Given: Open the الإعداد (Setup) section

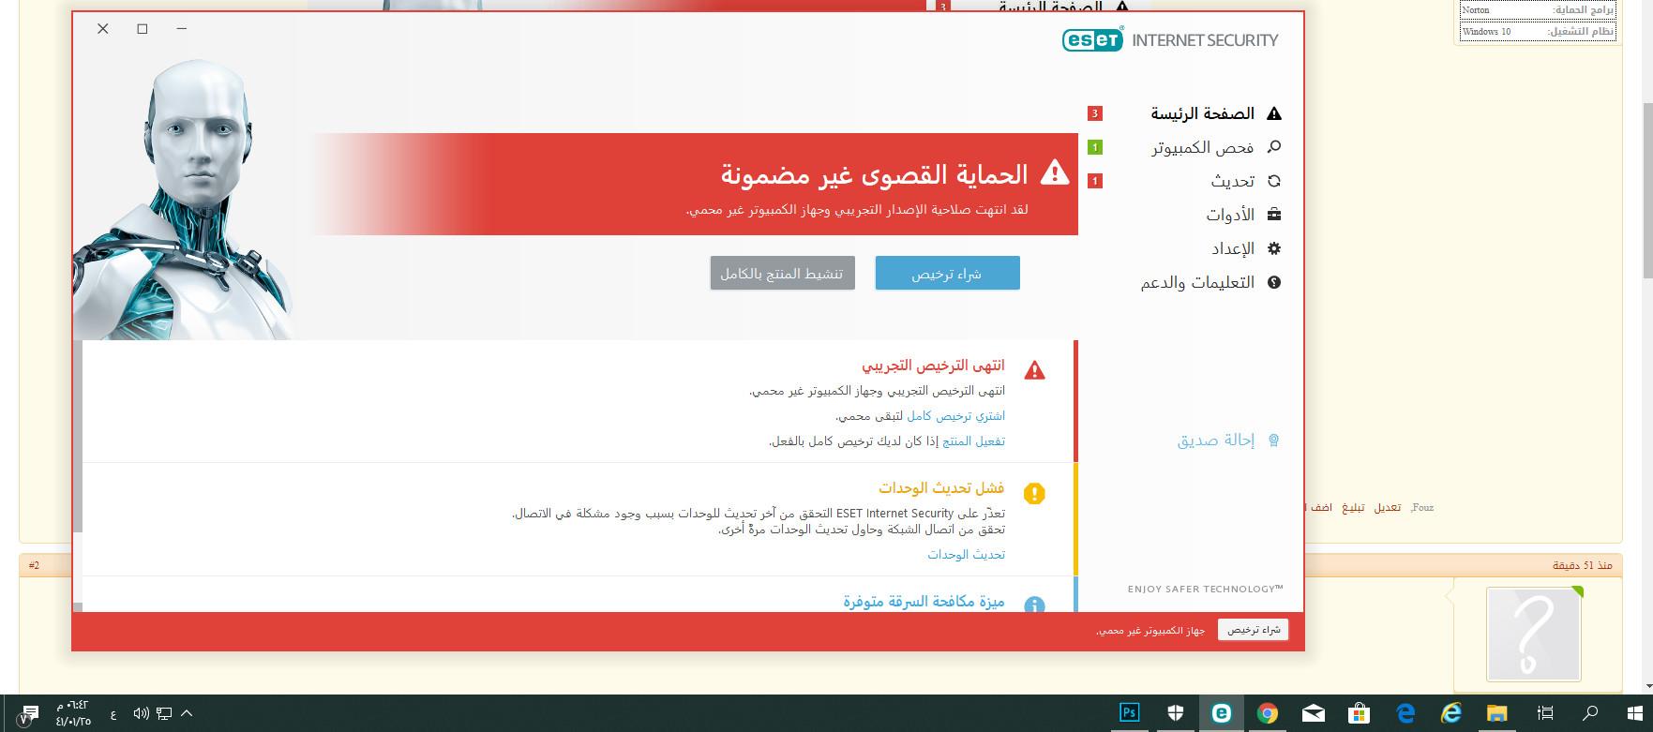Looking at the screenshot, I should tap(1233, 248).
